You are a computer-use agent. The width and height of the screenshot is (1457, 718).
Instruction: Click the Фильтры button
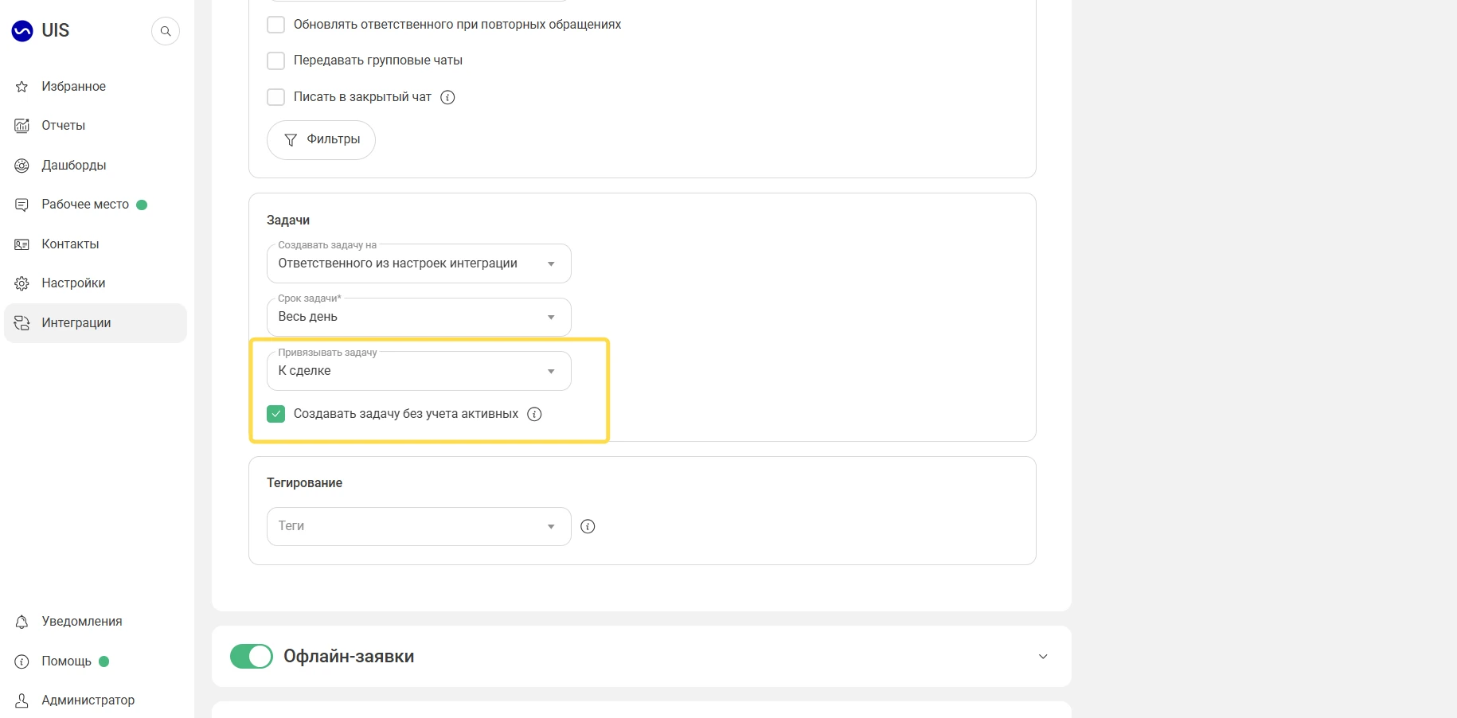(x=321, y=140)
